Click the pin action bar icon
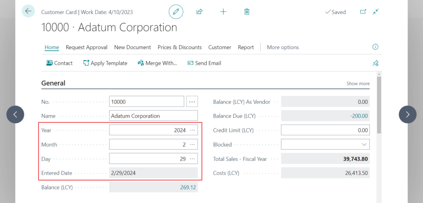Screen dimensions: 423x203 pyautogui.click(x=375, y=63)
